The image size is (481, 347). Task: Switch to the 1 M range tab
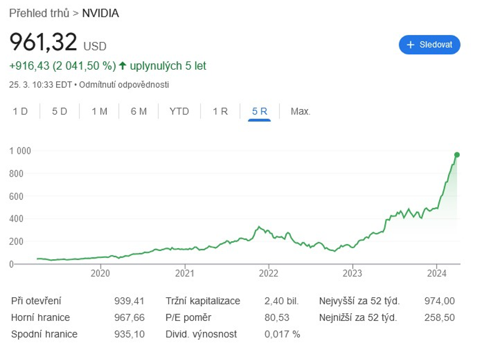click(x=99, y=111)
